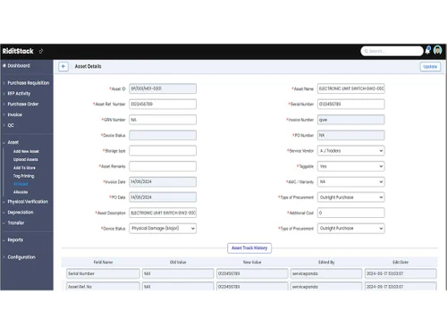Expand the Physical Verification menu
This screenshot has width=447, height=335.
tap(28, 202)
